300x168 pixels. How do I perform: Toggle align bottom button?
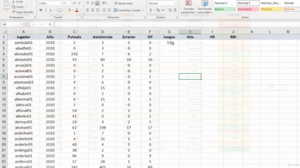point(97,3)
